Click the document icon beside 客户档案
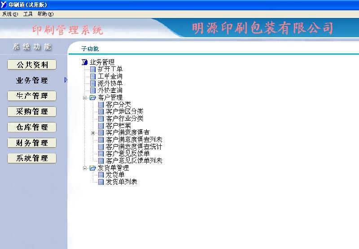The image size is (359, 249). (x=101, y=126)
